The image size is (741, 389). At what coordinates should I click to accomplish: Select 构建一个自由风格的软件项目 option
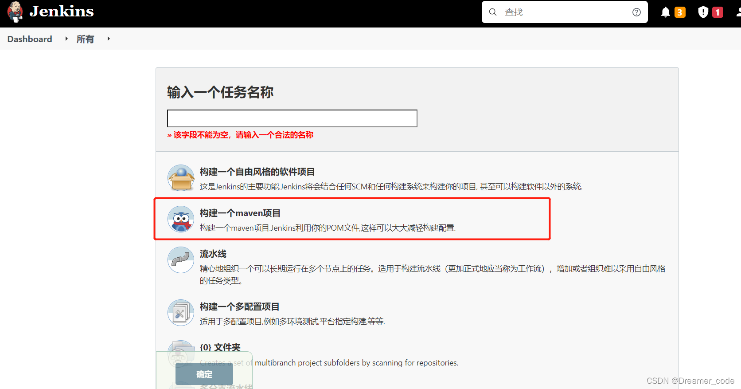[257, 172]
